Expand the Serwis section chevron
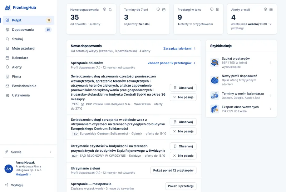Image resolution: width=286 pixels, height=192 pixels. (51, 152)
